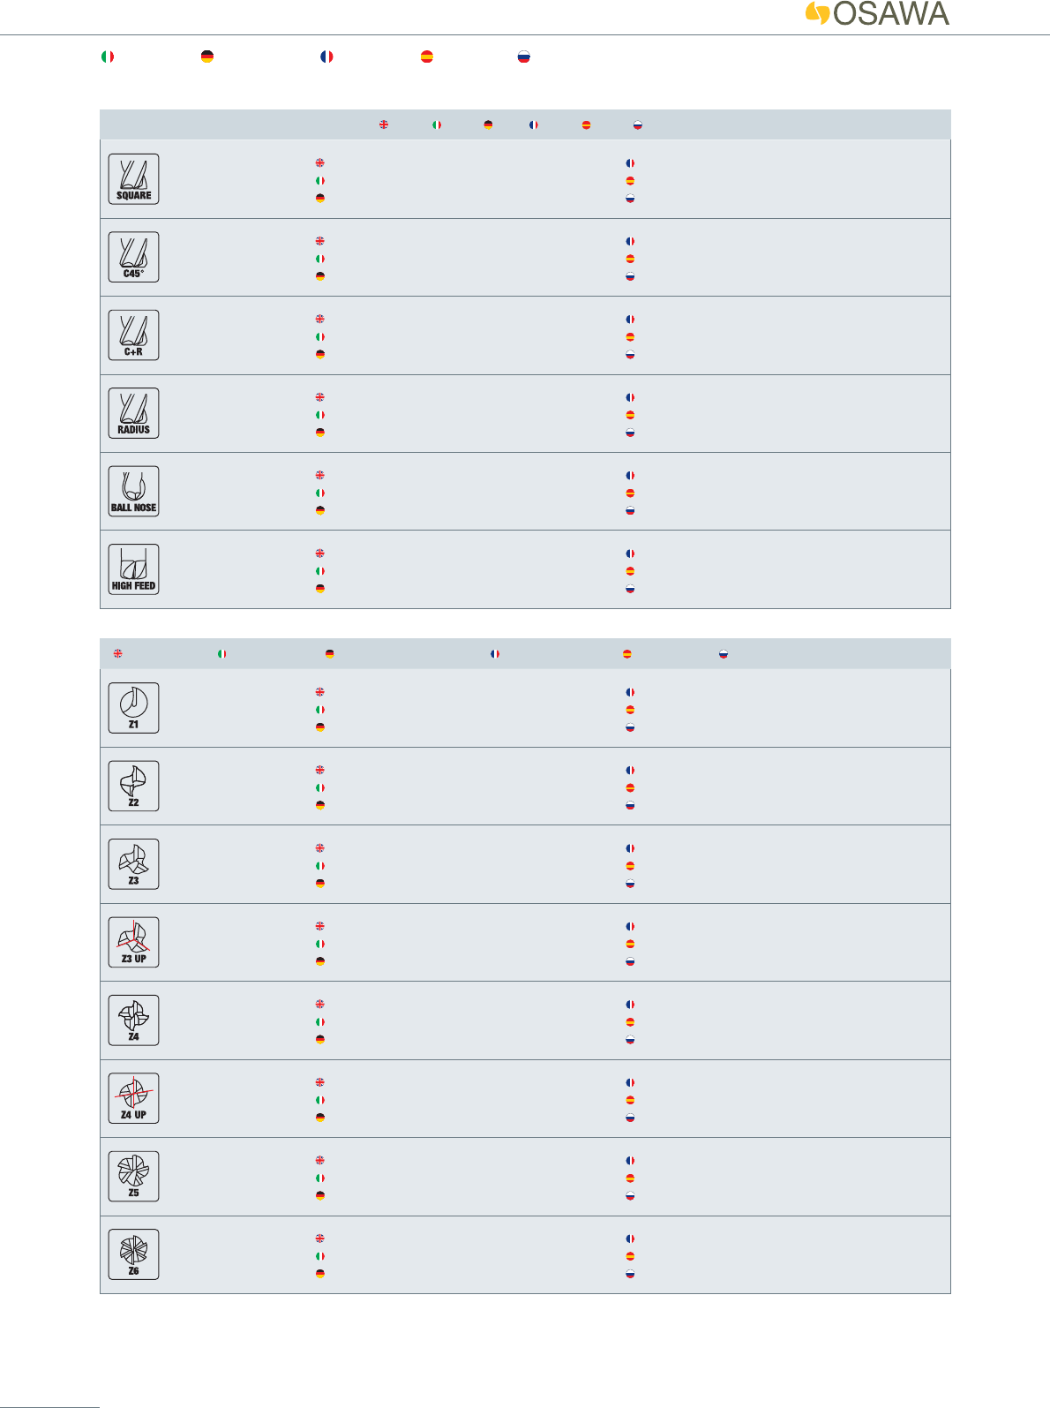Click French flag in Z1 row
Viewport: 1050px width, 1408px height.
tap(630, 693)
